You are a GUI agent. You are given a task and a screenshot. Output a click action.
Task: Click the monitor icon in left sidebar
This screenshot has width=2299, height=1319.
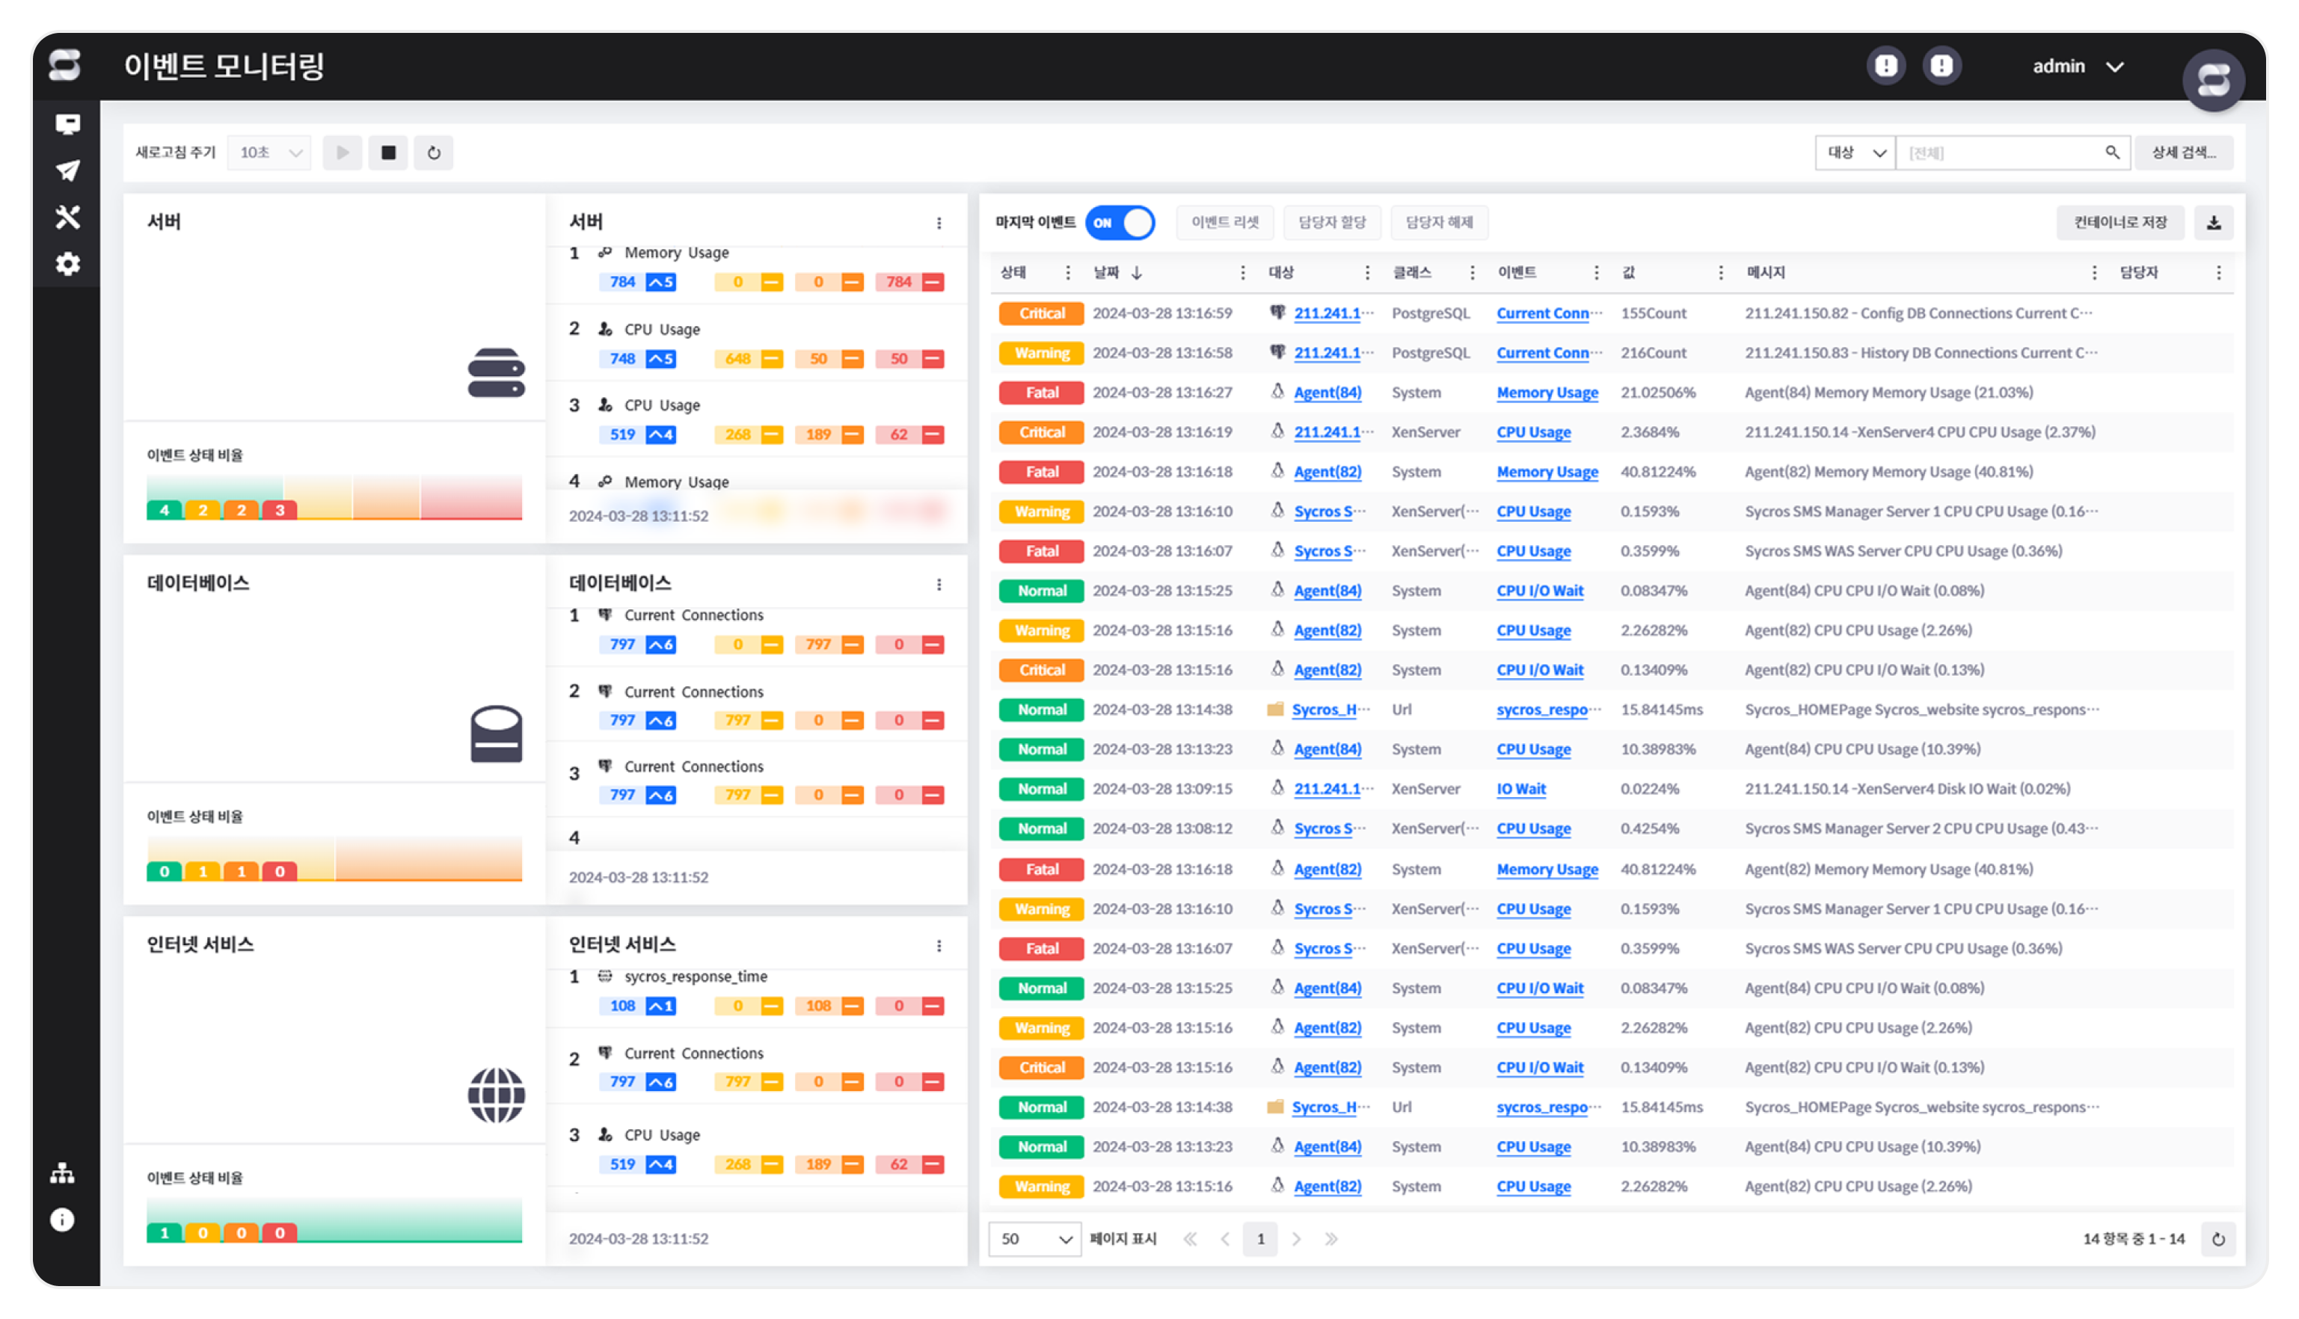click(67, 124)
